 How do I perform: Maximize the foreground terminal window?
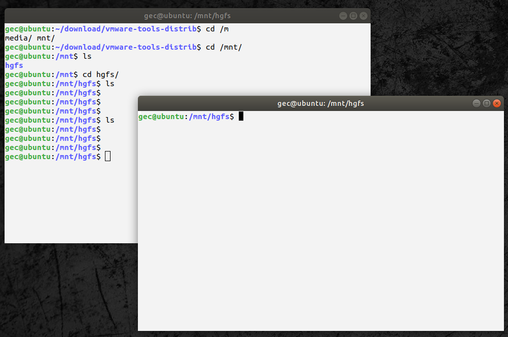coord(487,103)
